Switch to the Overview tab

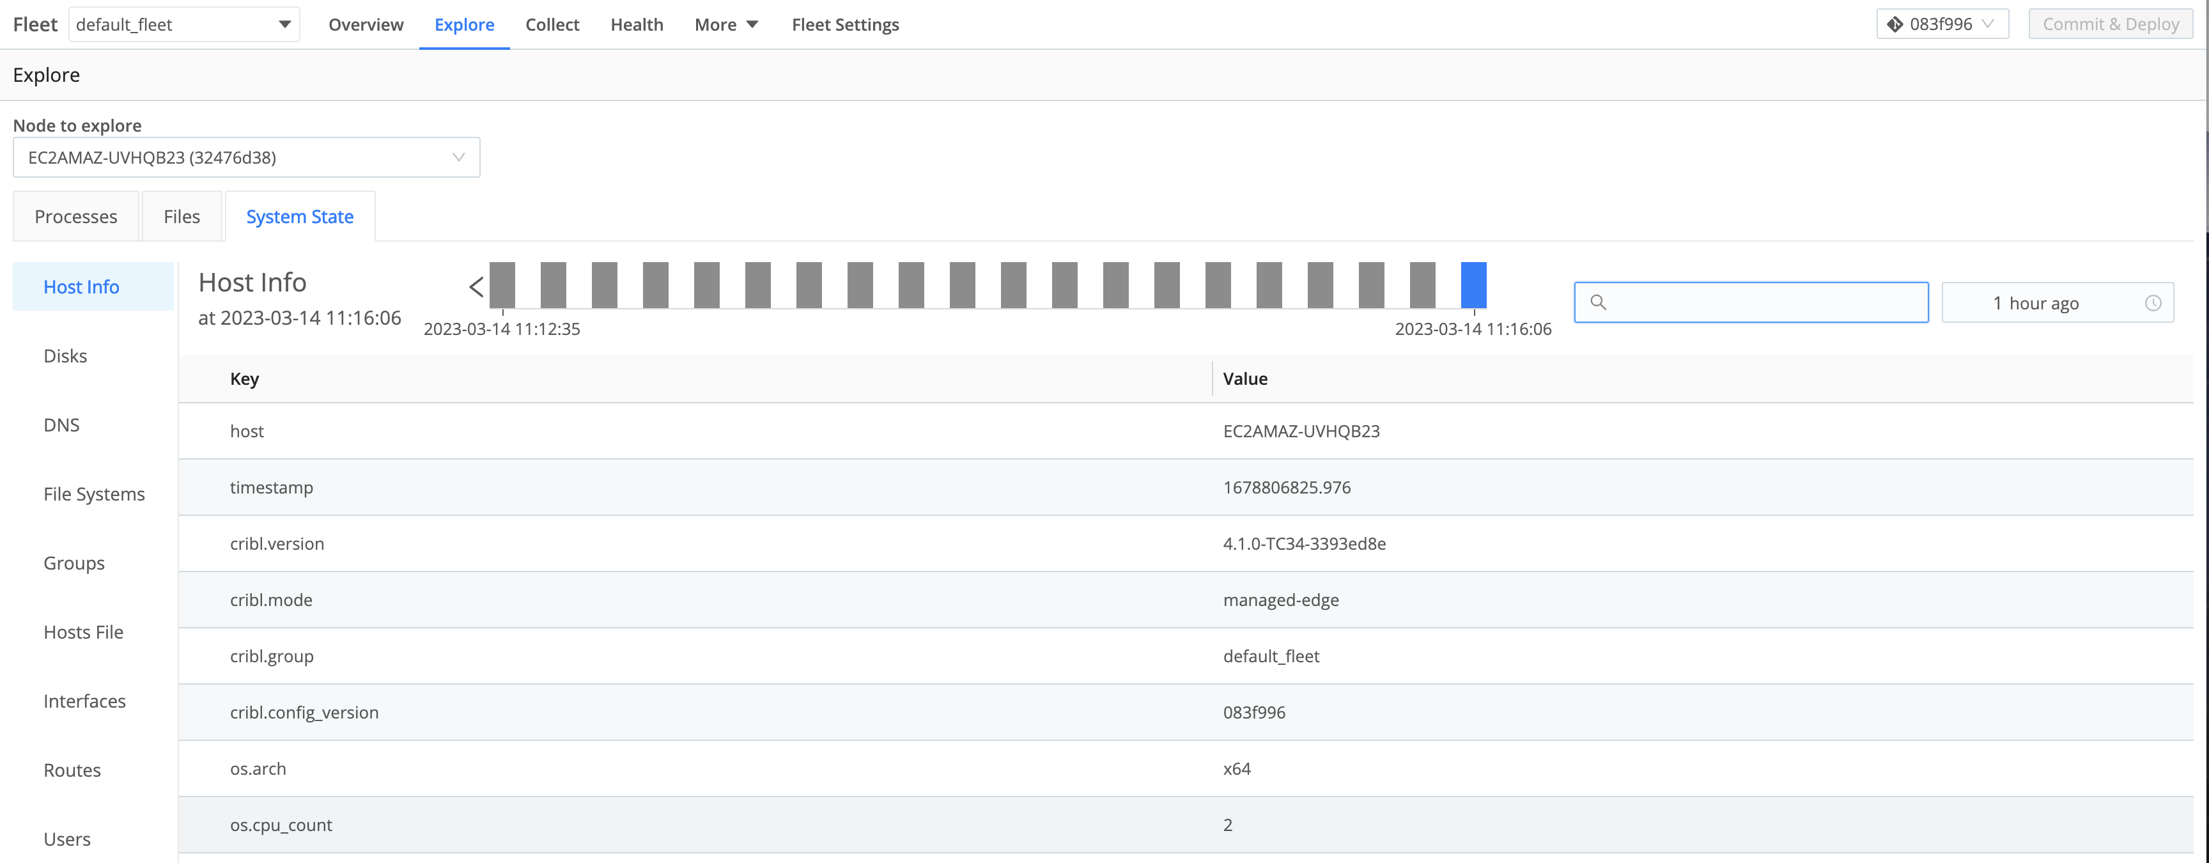[x=366, y=24]
